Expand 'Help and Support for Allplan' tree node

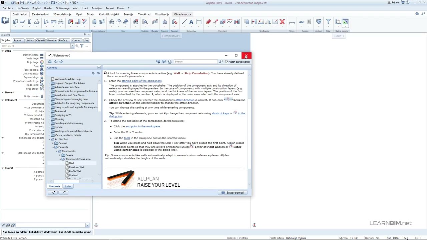(x=49, y=83)
